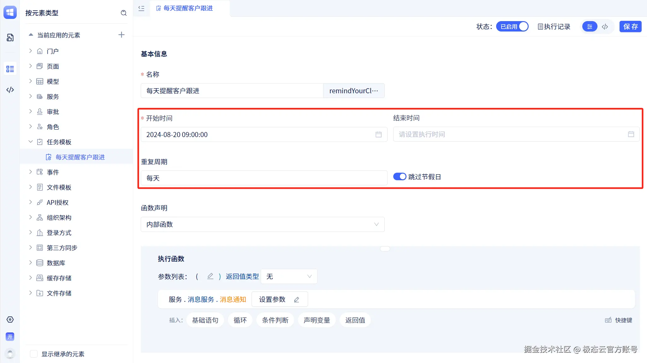Image resolution: width=647 pixels, height=363 pixels.
Task: Click the 重复周期 field showing 每天
Action: tap(264, 178)
